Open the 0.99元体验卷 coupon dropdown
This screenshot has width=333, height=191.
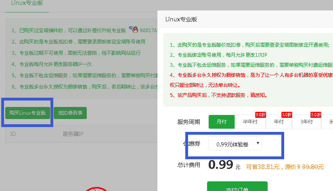pos(235,144)
